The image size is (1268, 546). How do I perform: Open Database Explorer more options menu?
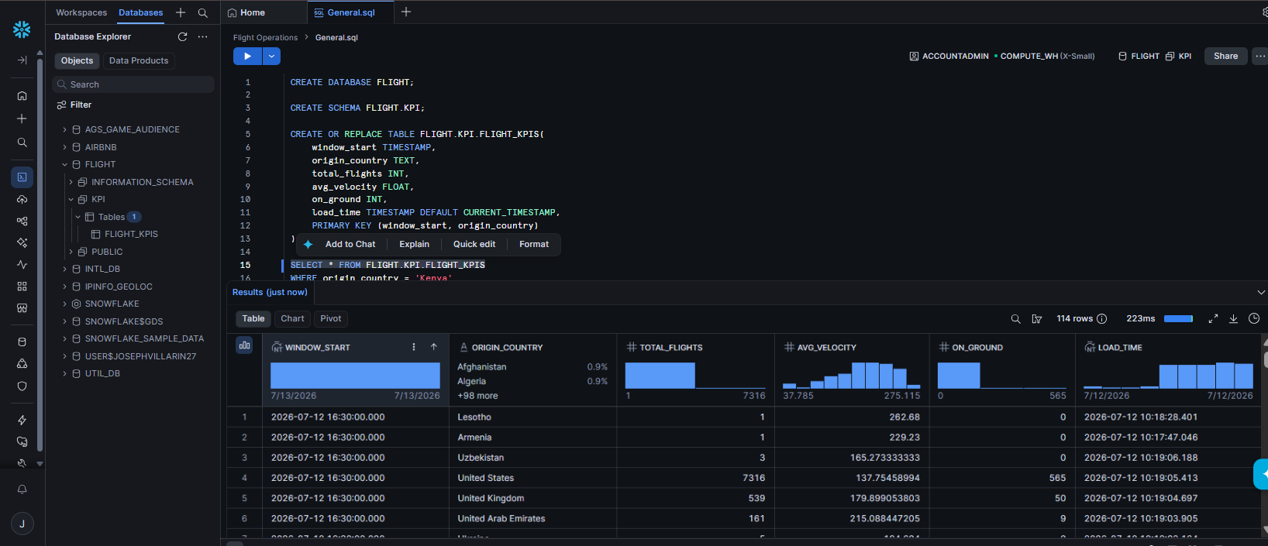point(202,36)
